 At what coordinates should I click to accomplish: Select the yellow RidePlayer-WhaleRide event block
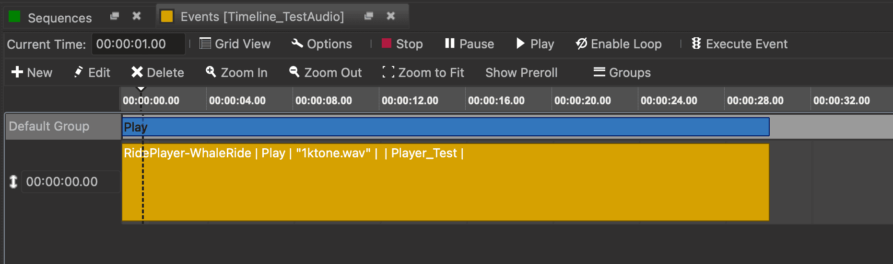[x=446, y=187]
